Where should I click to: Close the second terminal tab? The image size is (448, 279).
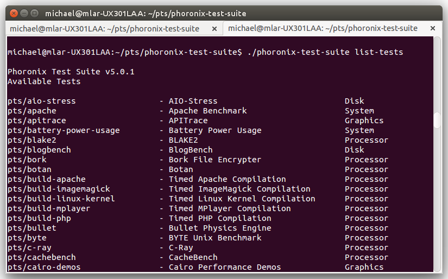pyautogui.click(x=433, y=28)
